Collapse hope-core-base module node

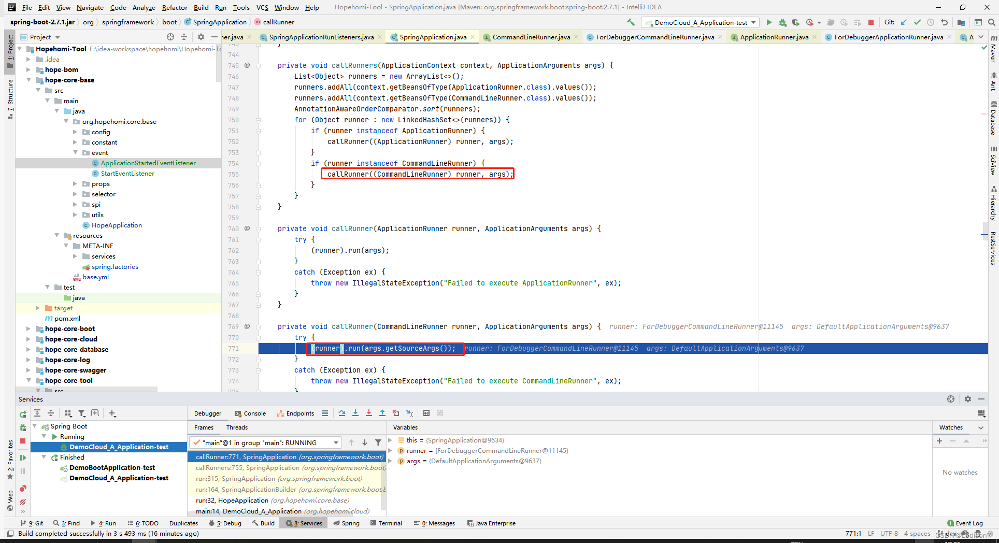click(x=28, y=80)
